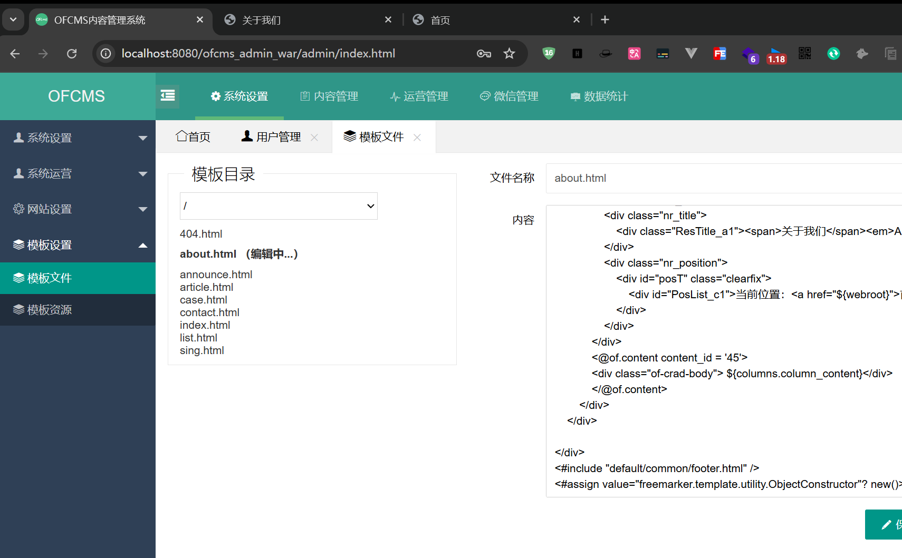Screen dimensions: 902x558
Task: Open the template directory dropdown
Action: click(279, 206)
